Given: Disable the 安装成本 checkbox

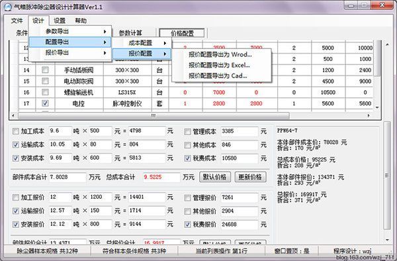Looking at the screenshot, I should coord(16,158).
